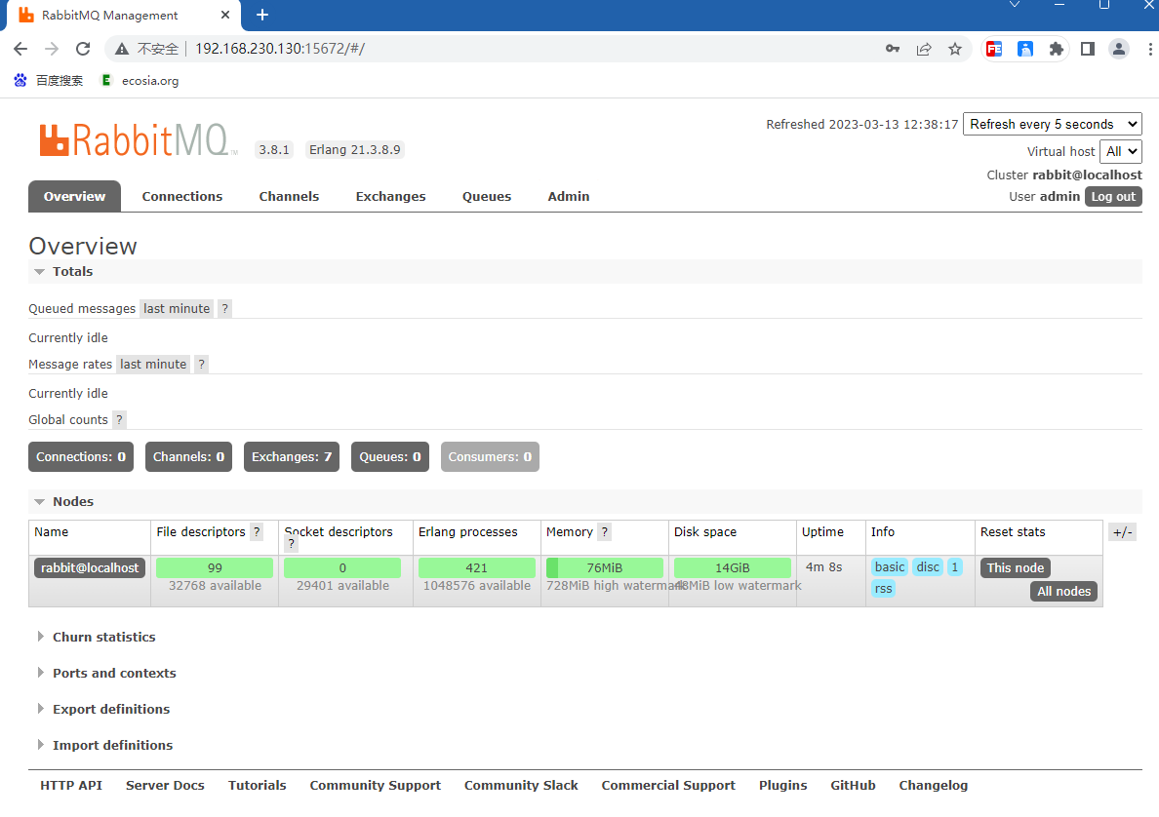Image resolution: width=1159 pixels, height=817 pixels.
Task: Click the rss badge in the Info column
Action: (x=882, y=588)
